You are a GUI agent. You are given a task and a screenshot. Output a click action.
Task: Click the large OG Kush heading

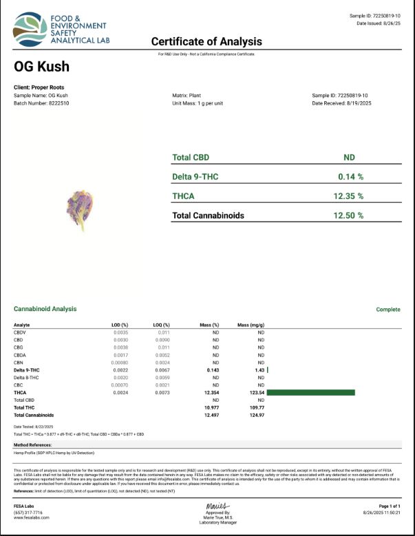click(x=42, y=67)
